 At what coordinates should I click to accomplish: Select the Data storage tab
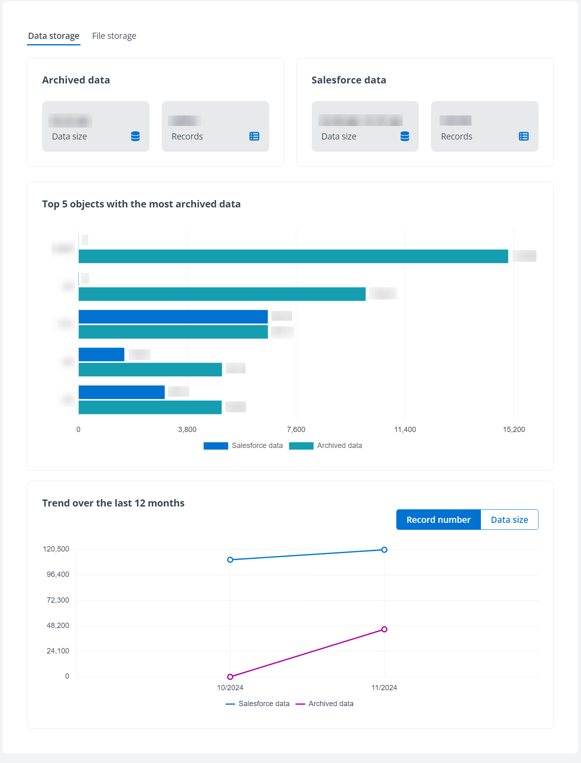click(54, 36)
